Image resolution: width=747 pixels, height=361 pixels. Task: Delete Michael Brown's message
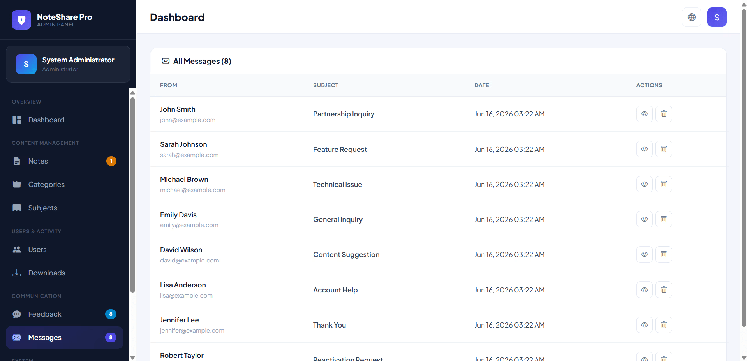[x=664, y=184]
